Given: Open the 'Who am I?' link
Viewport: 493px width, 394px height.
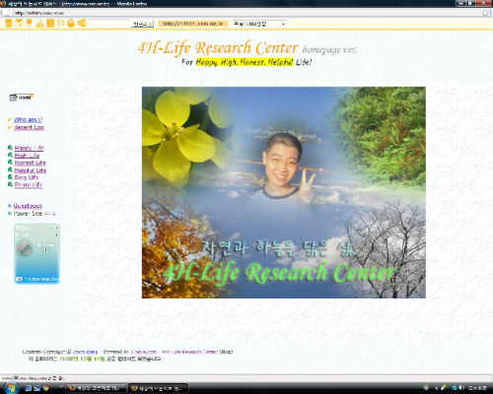Looking at the screenshot, I should pyautogui.click(x=29, y=119).
